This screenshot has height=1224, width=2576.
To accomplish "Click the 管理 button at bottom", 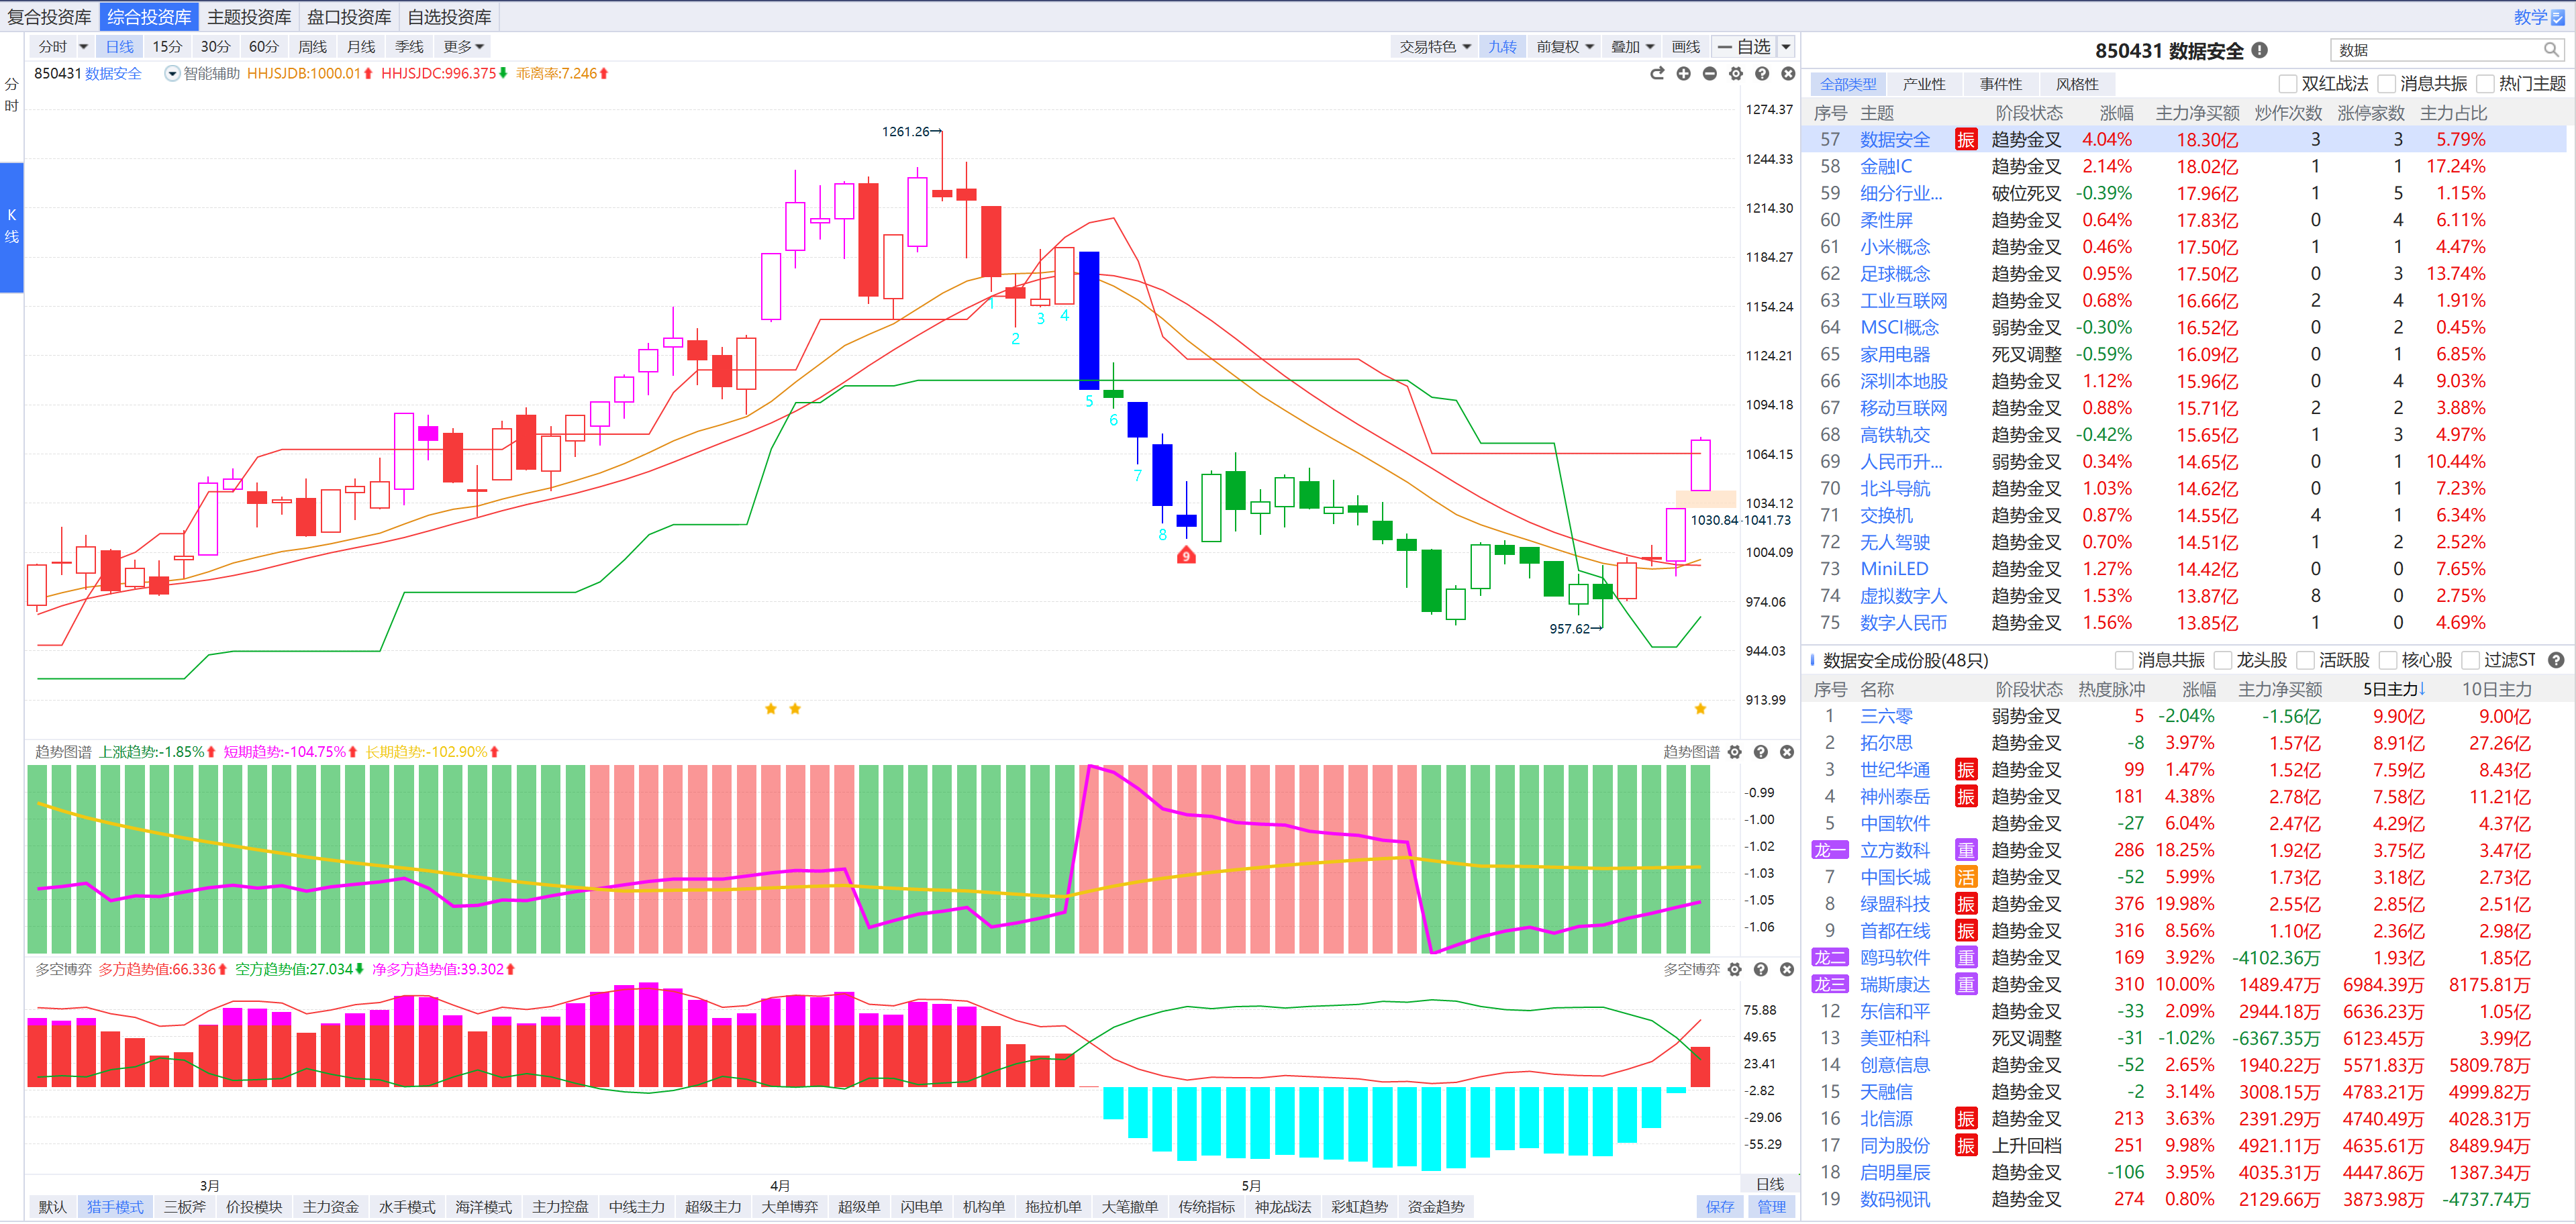I will (1771, 1207).
